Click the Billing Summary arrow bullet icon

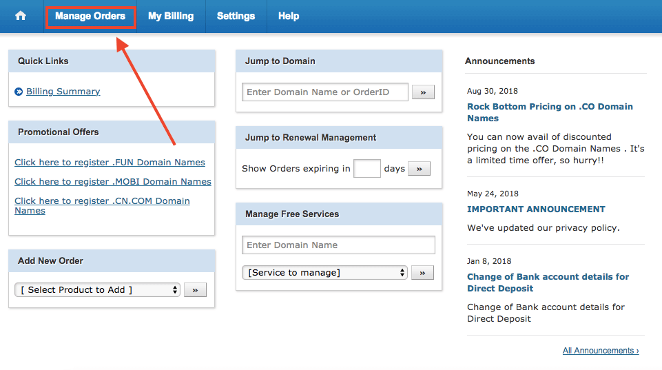(x=19, y=92)
